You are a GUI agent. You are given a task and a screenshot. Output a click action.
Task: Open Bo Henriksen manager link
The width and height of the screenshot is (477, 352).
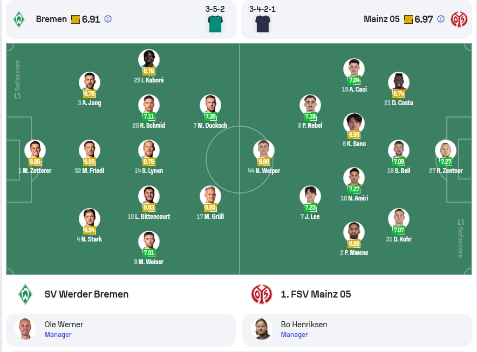point(357,329)
